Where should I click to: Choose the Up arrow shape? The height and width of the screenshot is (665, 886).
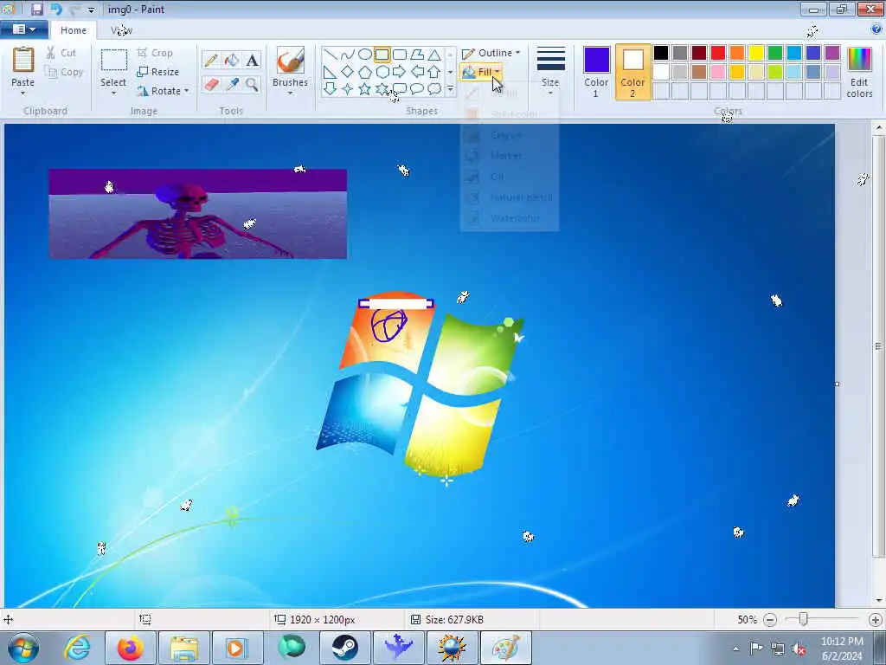(434, 72)
